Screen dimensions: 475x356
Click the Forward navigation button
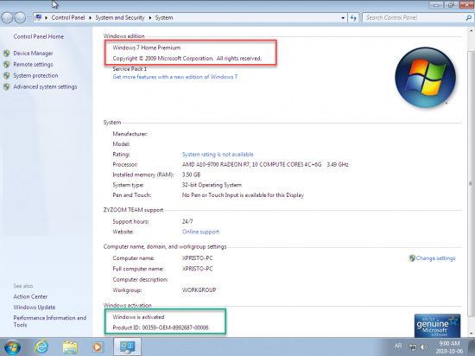coord(20,17)
